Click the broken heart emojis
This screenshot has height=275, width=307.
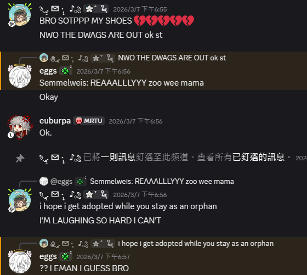pos(164,21)
